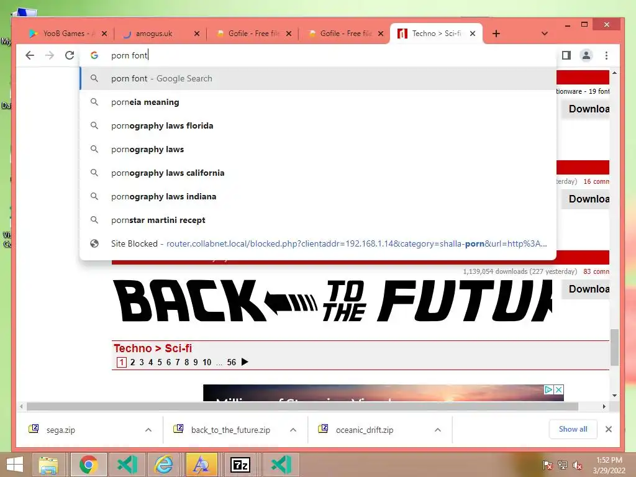The width and height of the screenshot is (636, 477).
Task: Open the Chrome profile avatar
Action: (586, 55)
